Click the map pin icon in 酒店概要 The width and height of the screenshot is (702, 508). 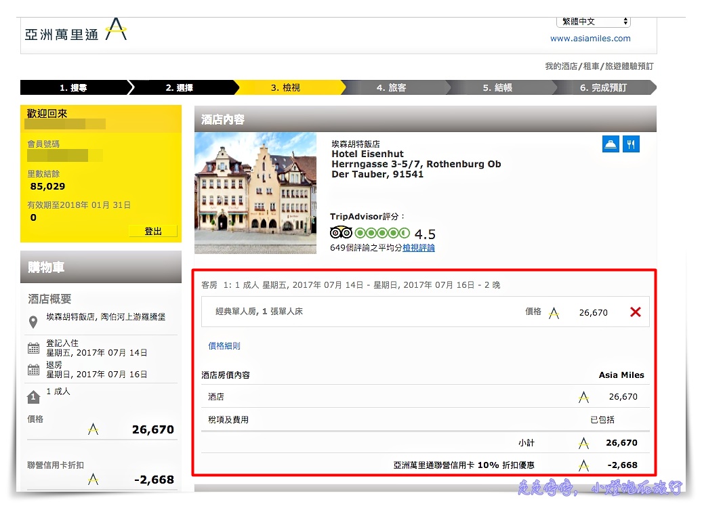click(33, 322)
